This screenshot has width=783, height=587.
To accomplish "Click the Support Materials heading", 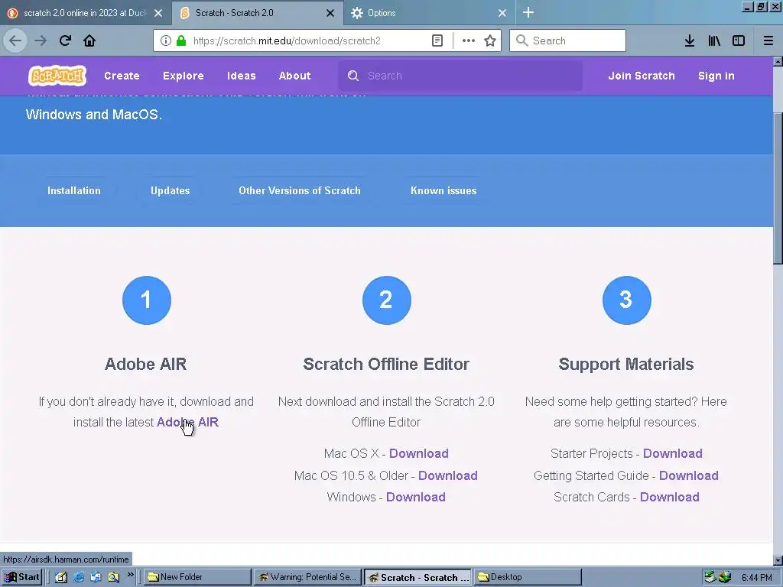I will pos(626,364).
